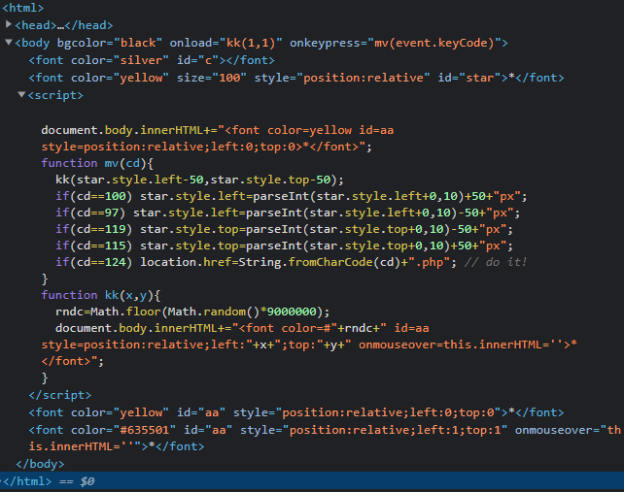Select the yellow font id="aa" element
The height and width of the screenshot is (492, 624).
296,412
